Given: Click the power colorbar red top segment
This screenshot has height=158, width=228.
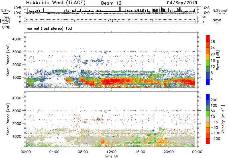Looking at the screenshot, I should pyautogui.click(x=208, y=39).
